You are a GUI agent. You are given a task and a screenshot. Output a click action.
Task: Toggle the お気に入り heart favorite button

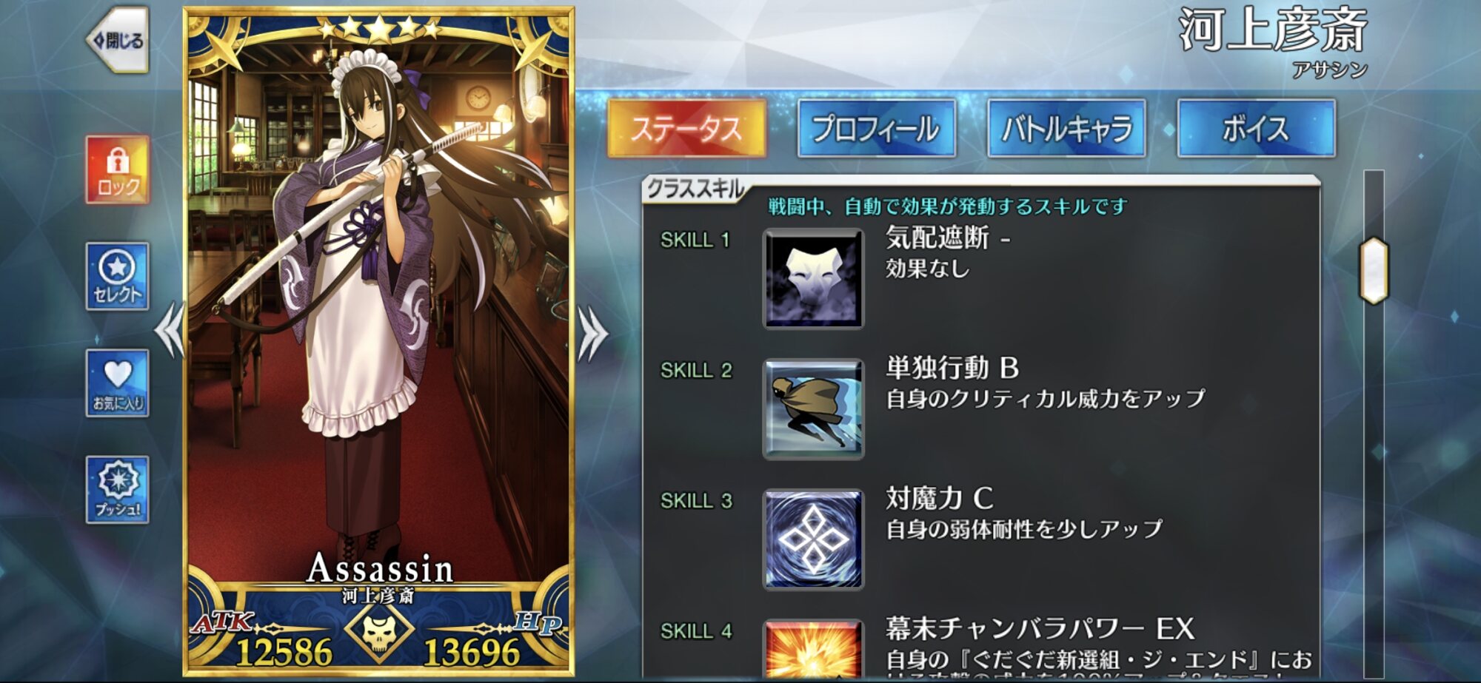point(118,383)
